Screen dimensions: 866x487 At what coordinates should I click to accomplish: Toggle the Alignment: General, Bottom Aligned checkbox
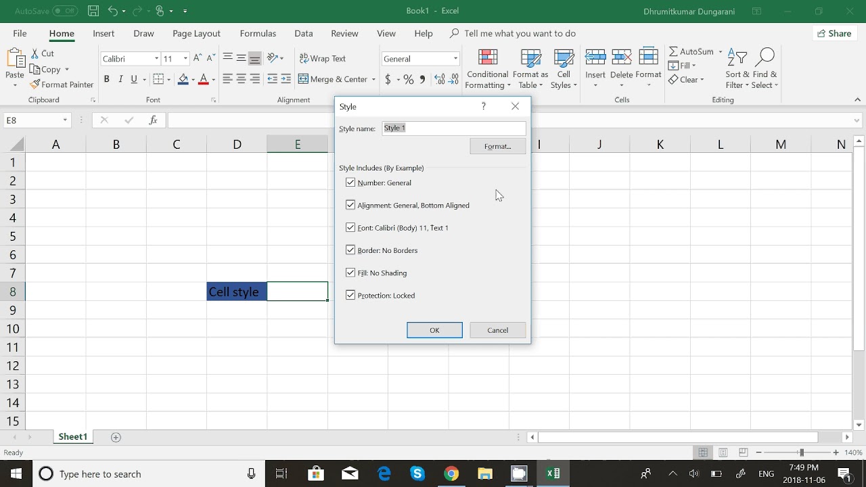click(350, 205)
